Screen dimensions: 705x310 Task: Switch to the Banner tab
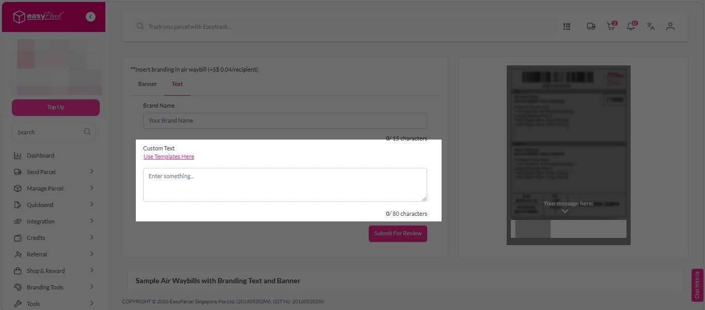point(147,84)
